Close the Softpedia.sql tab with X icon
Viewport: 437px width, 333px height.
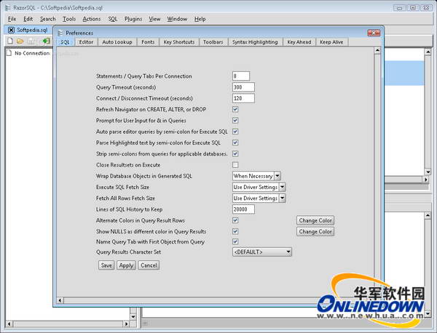(11, 30)
